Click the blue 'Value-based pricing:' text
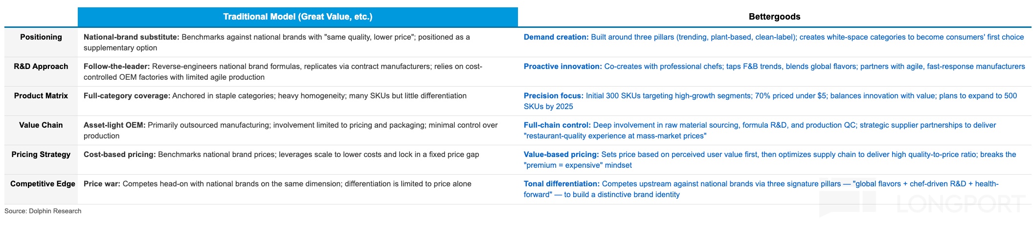Image resolution: width=1033 pixels, height=225 pixels. [561, 155]
